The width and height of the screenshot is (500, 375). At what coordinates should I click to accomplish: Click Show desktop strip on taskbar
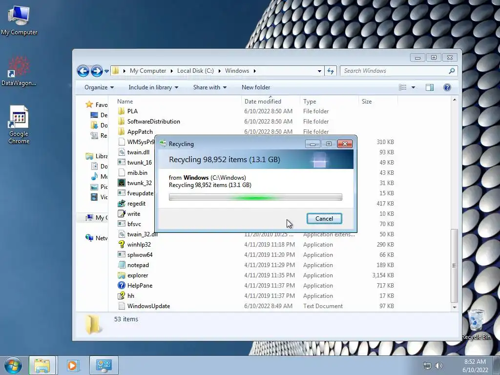click(x=497, y=365)
